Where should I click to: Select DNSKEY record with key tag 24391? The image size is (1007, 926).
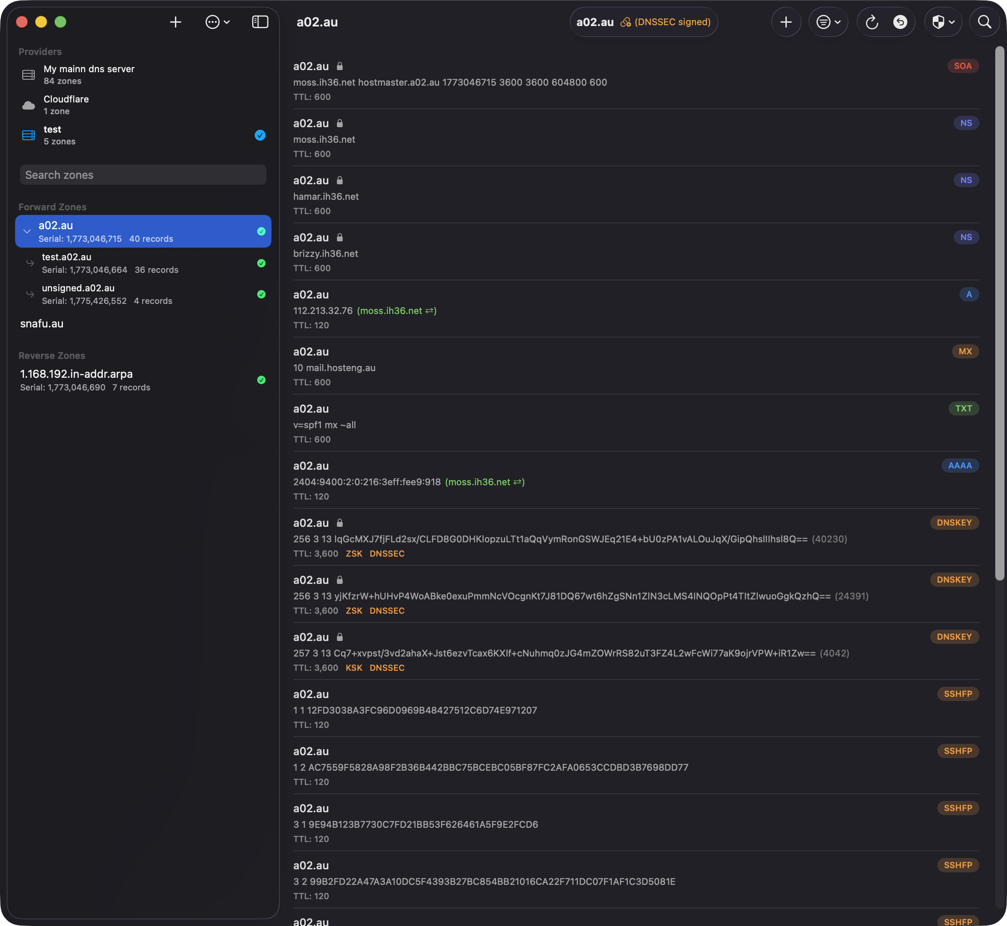click(x=636, y=595)
